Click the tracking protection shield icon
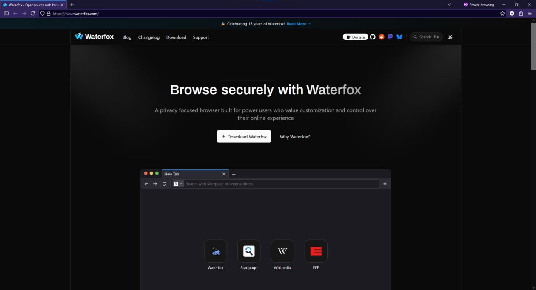 click(43, 14)
